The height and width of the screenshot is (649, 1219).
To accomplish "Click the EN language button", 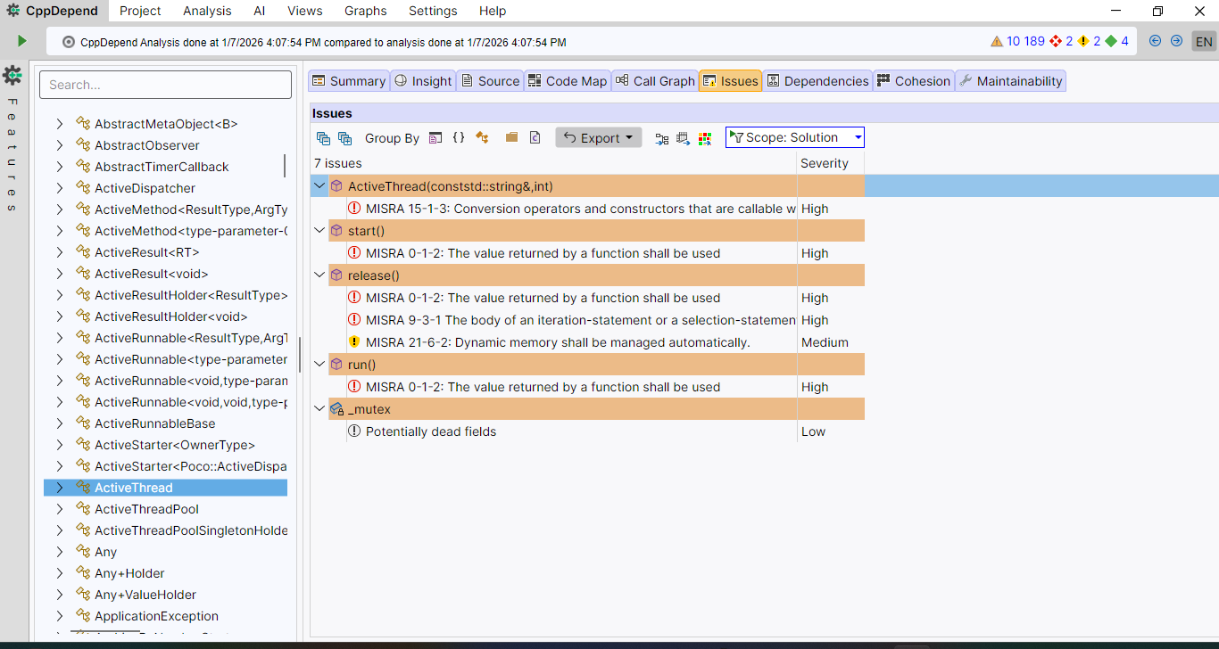I will pos(1204,42).
